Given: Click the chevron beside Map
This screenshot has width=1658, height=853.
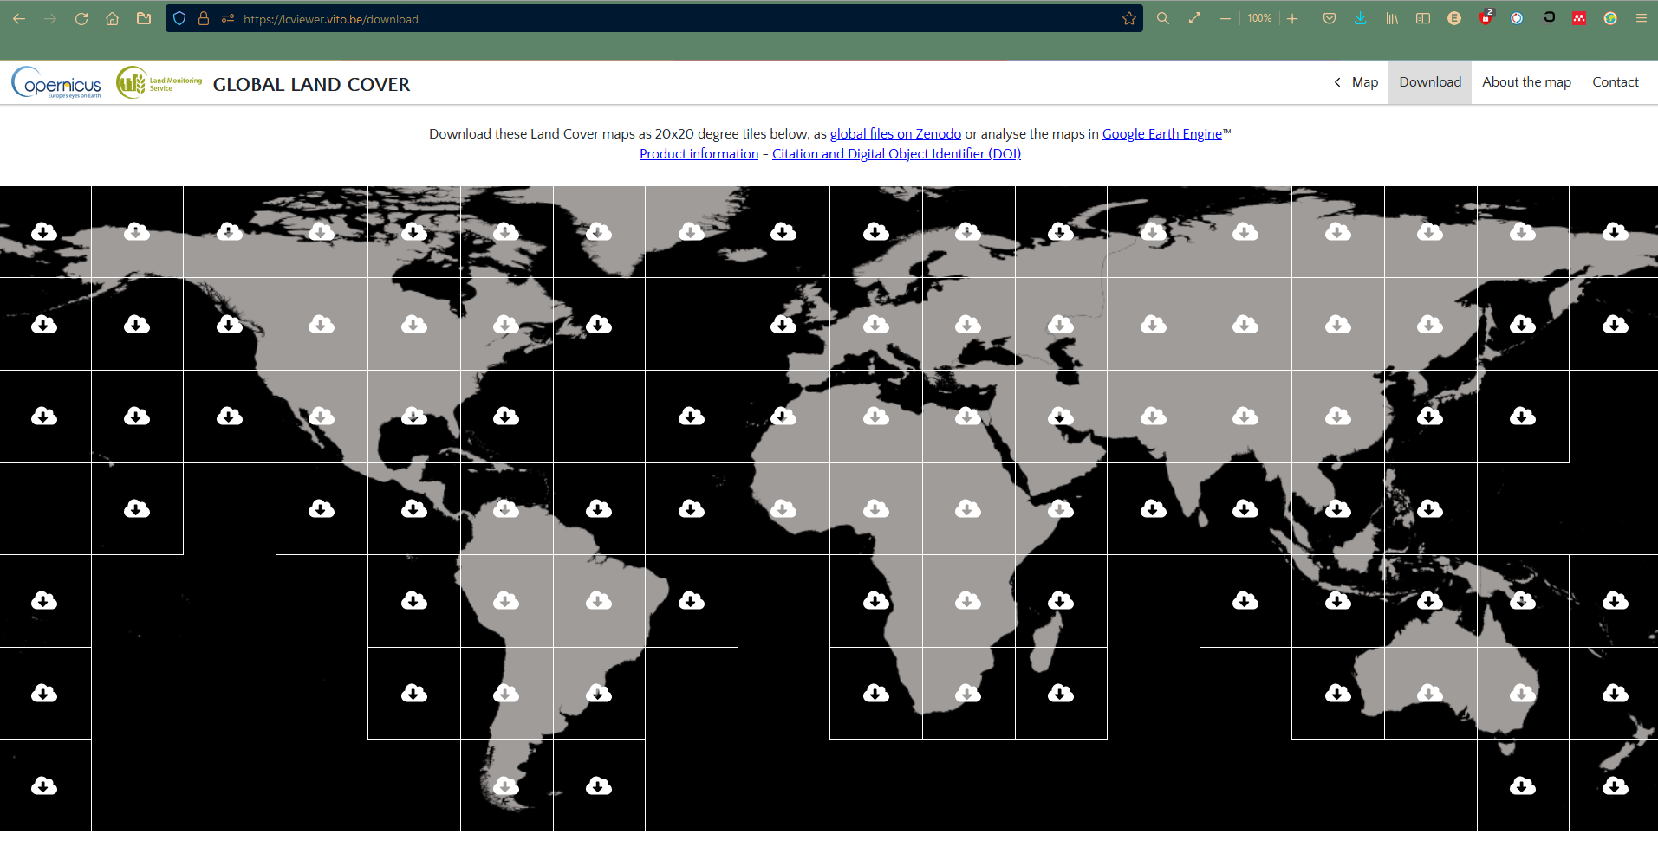Looking at the screenshot, I should 1337,82.
